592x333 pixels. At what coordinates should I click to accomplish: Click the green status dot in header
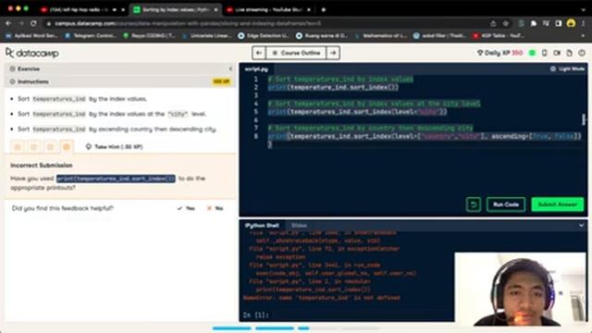coord(532,53)
